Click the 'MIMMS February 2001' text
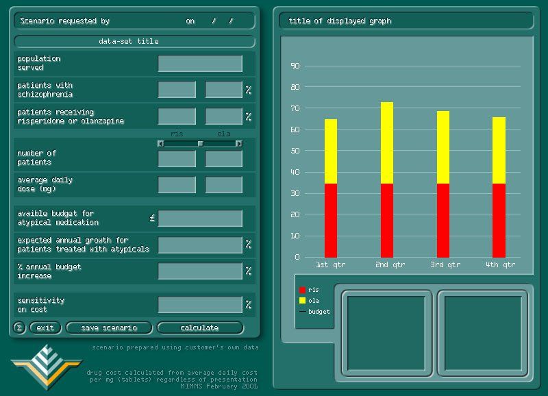548x396 pixels. coord(219,386)
